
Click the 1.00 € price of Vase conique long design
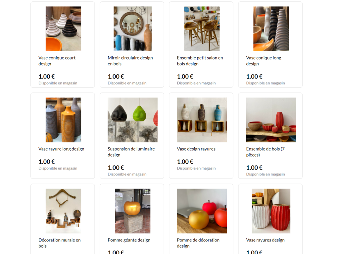[x=254, y=76]
